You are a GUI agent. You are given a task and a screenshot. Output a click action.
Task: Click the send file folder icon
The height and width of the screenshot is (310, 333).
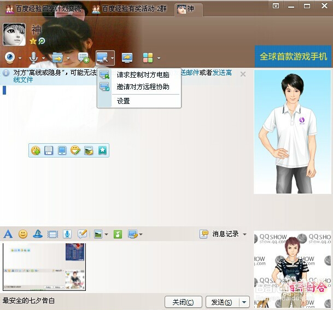[x=57, y=57]
